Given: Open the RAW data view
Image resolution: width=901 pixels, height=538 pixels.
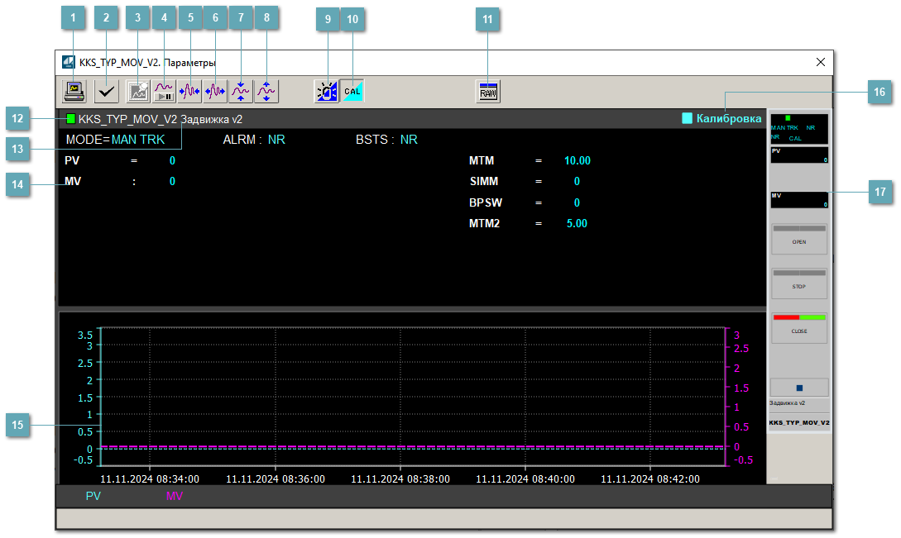Looking at the screenshot, I should tap(488, 91).
